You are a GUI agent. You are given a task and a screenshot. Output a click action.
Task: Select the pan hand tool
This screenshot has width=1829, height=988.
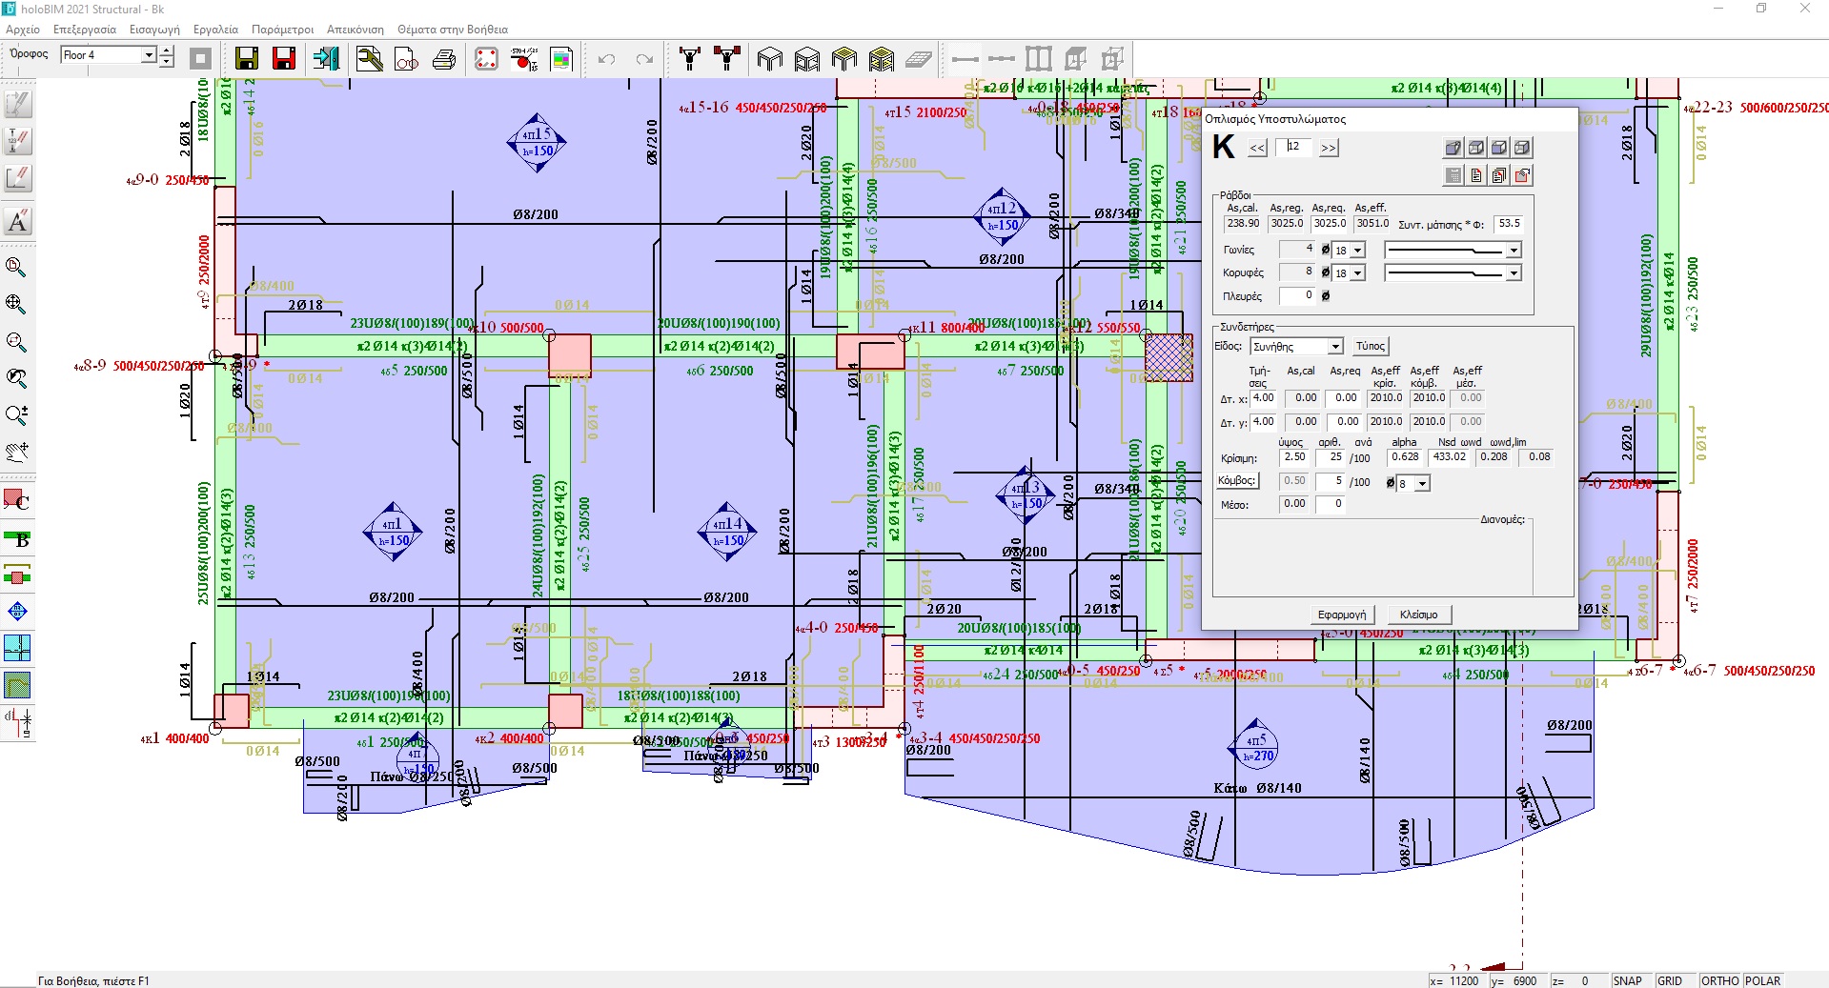coord(16,452)
